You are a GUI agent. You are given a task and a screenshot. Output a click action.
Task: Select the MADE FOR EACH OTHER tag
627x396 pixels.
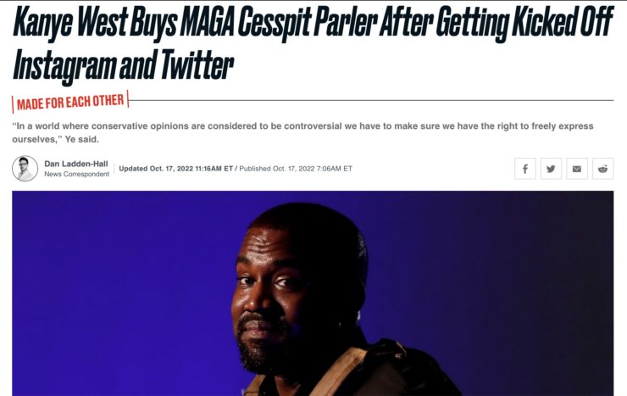70,102
